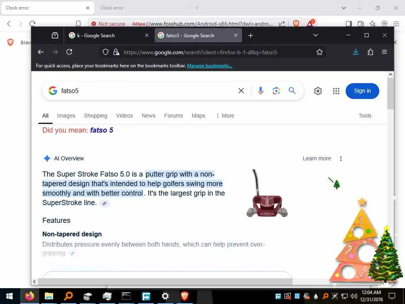
Task: Open the Google apps grid
Action: pos(336,91)
